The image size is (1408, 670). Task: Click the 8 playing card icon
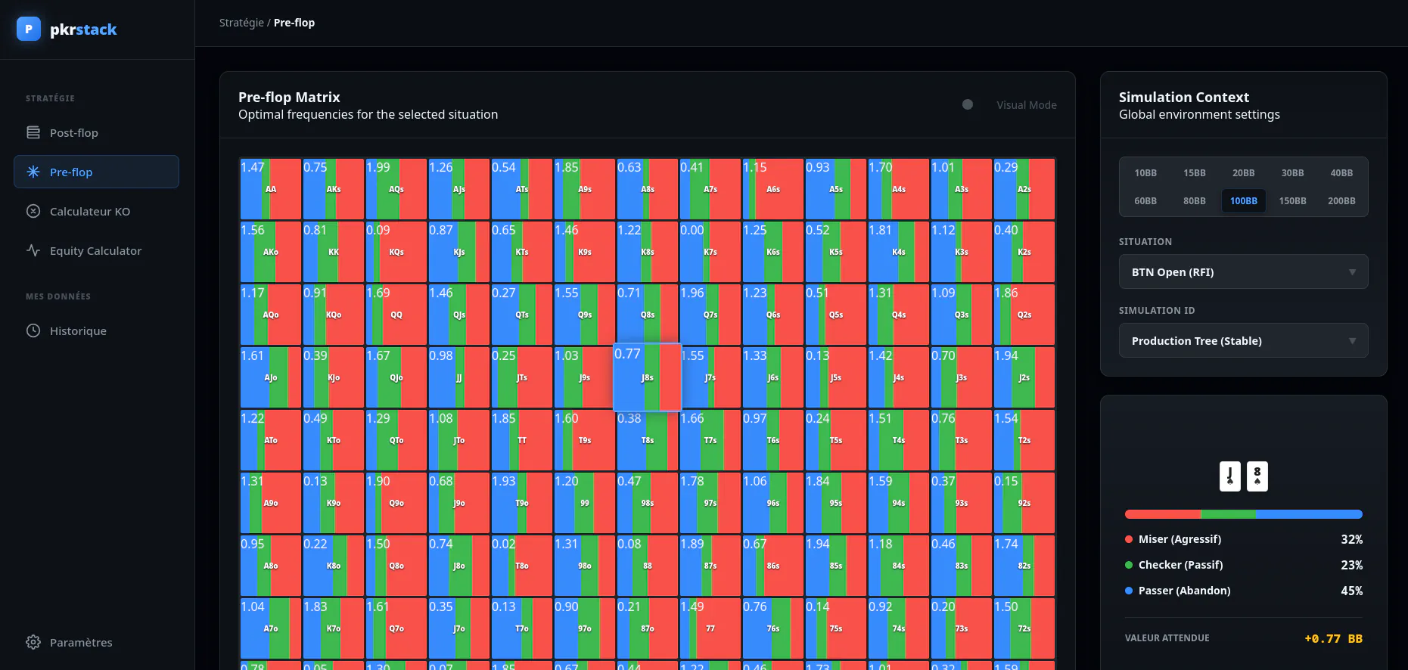[x=1257, y=476]
